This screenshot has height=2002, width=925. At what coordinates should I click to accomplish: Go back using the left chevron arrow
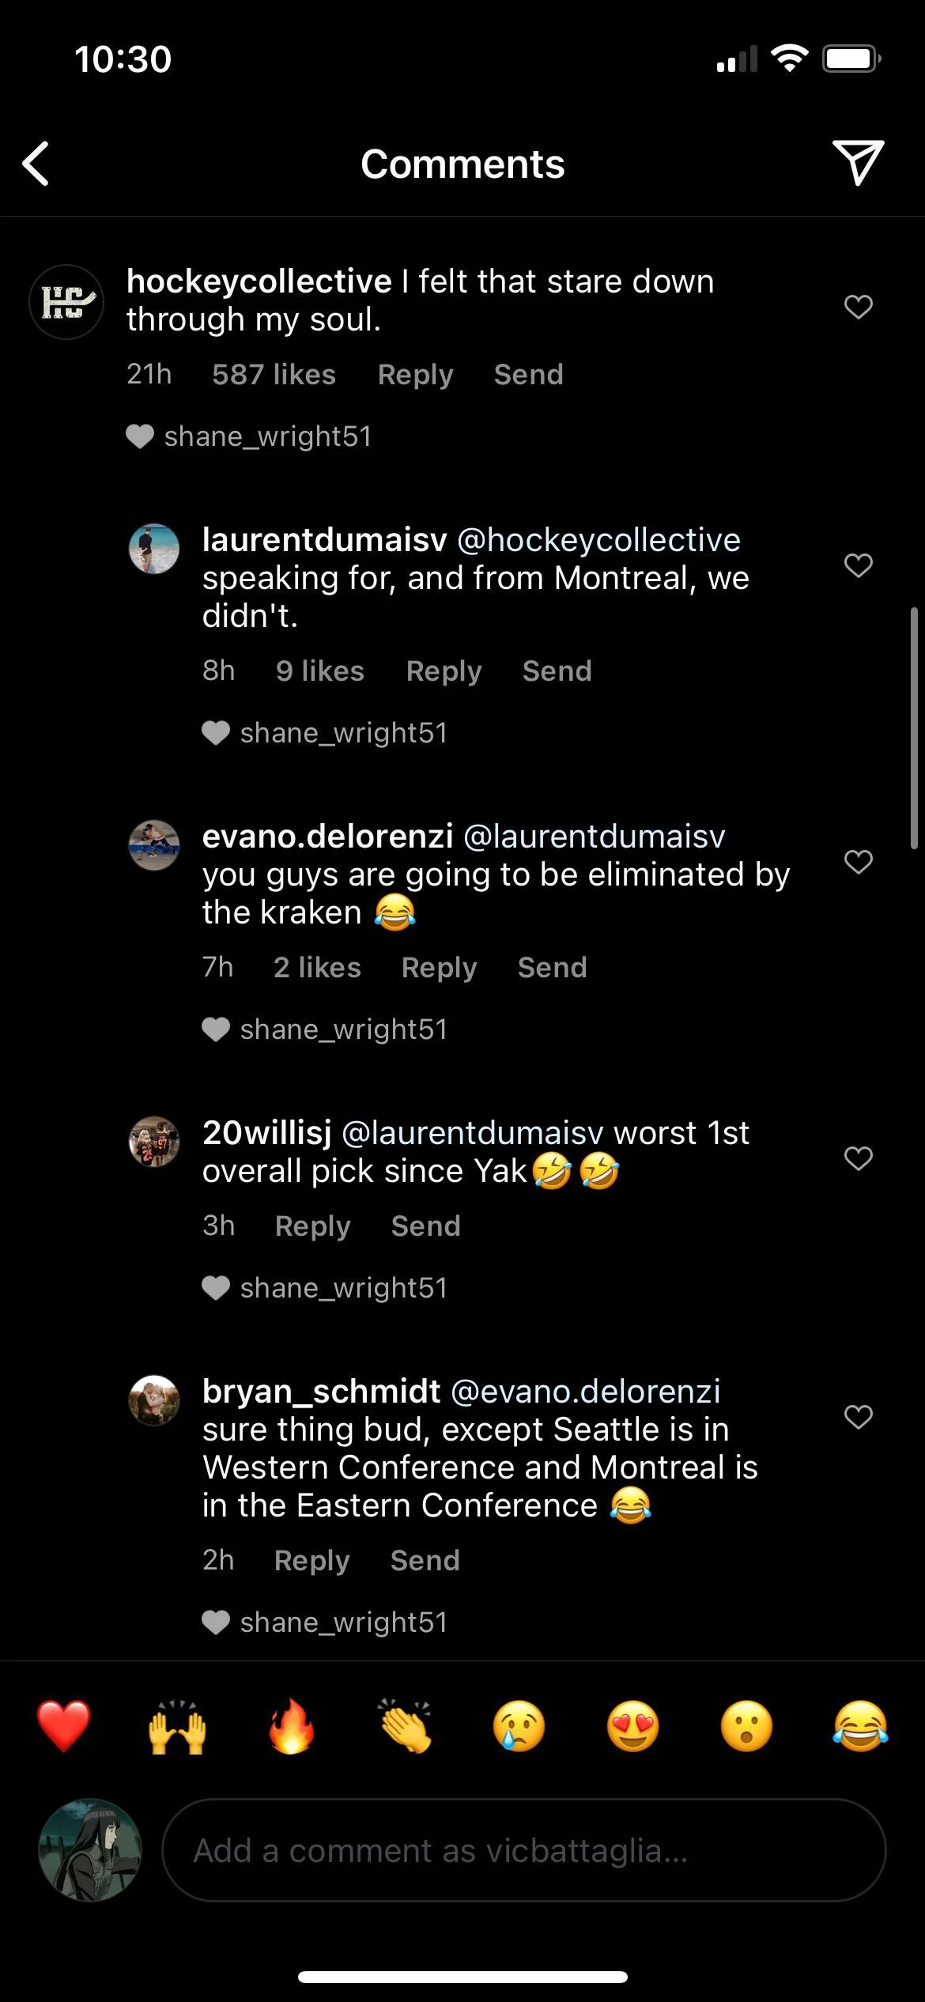pos(36,164)
